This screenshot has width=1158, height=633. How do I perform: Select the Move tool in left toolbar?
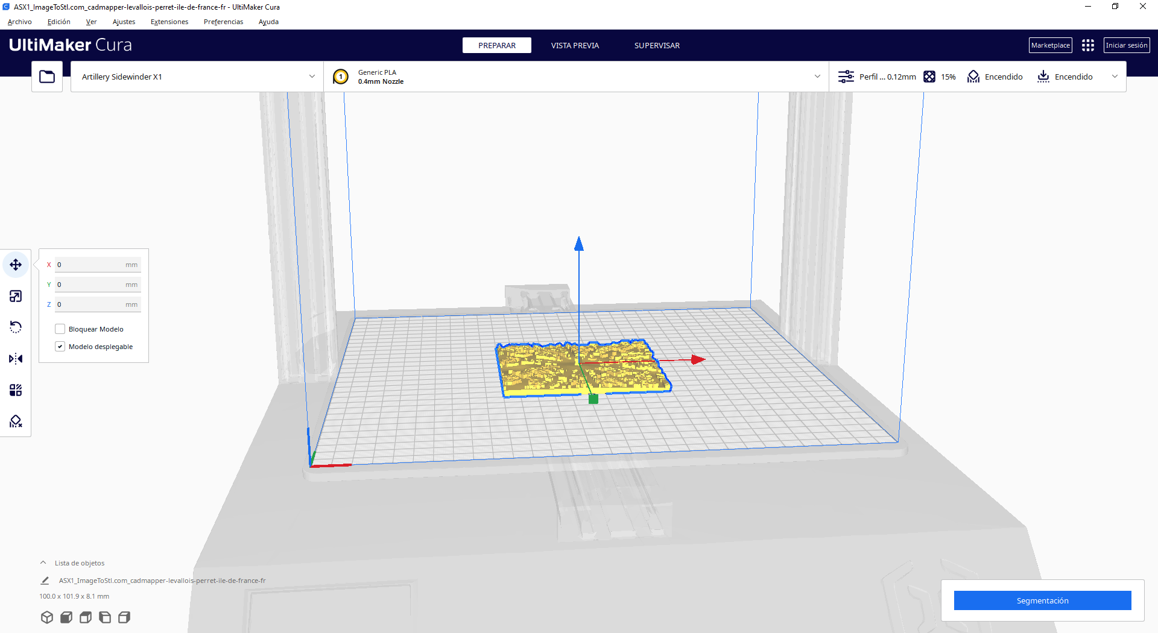16,265
